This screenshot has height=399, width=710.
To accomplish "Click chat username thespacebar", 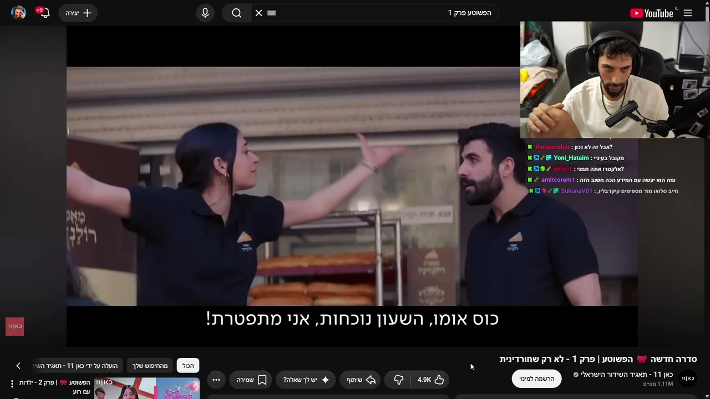I will pos(552,147).
